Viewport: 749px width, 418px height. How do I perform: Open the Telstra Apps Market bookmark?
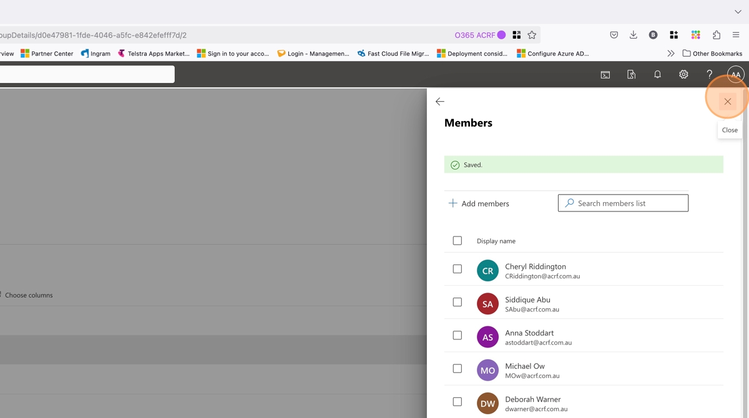[154, 54]
